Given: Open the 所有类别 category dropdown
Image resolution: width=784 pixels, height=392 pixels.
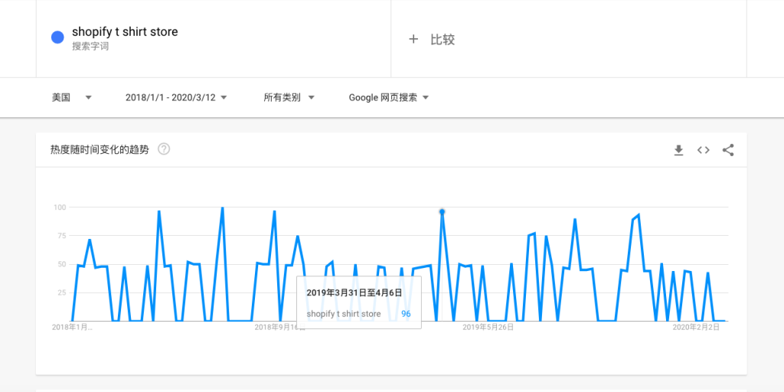Looking at the screenshot, I should (289, 97).
